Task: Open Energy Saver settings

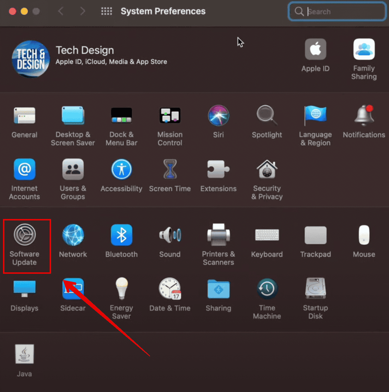Action: pyautogui.click(x=122, y=289)
